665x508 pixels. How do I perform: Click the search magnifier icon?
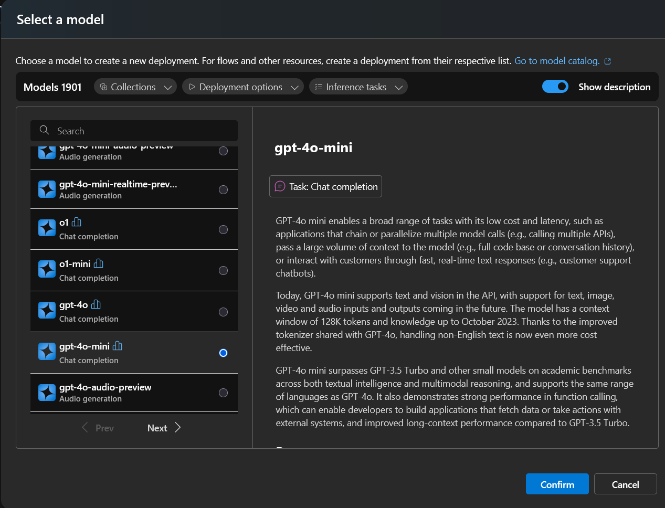tap(44, 130)
